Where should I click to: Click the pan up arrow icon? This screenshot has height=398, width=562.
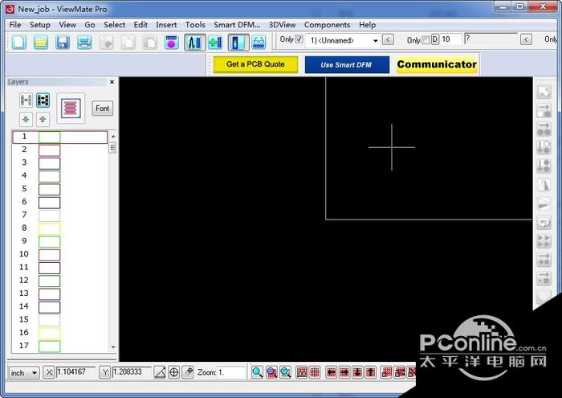point(371,372)
